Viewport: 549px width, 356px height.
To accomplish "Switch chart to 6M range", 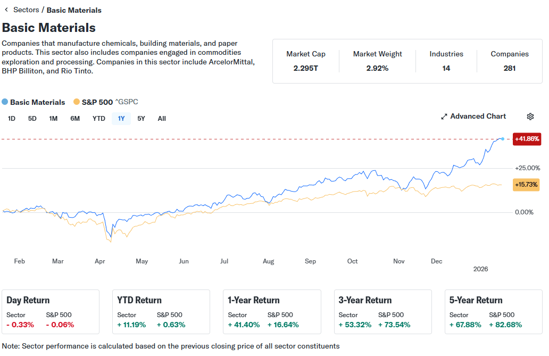I will pos(75,119).
